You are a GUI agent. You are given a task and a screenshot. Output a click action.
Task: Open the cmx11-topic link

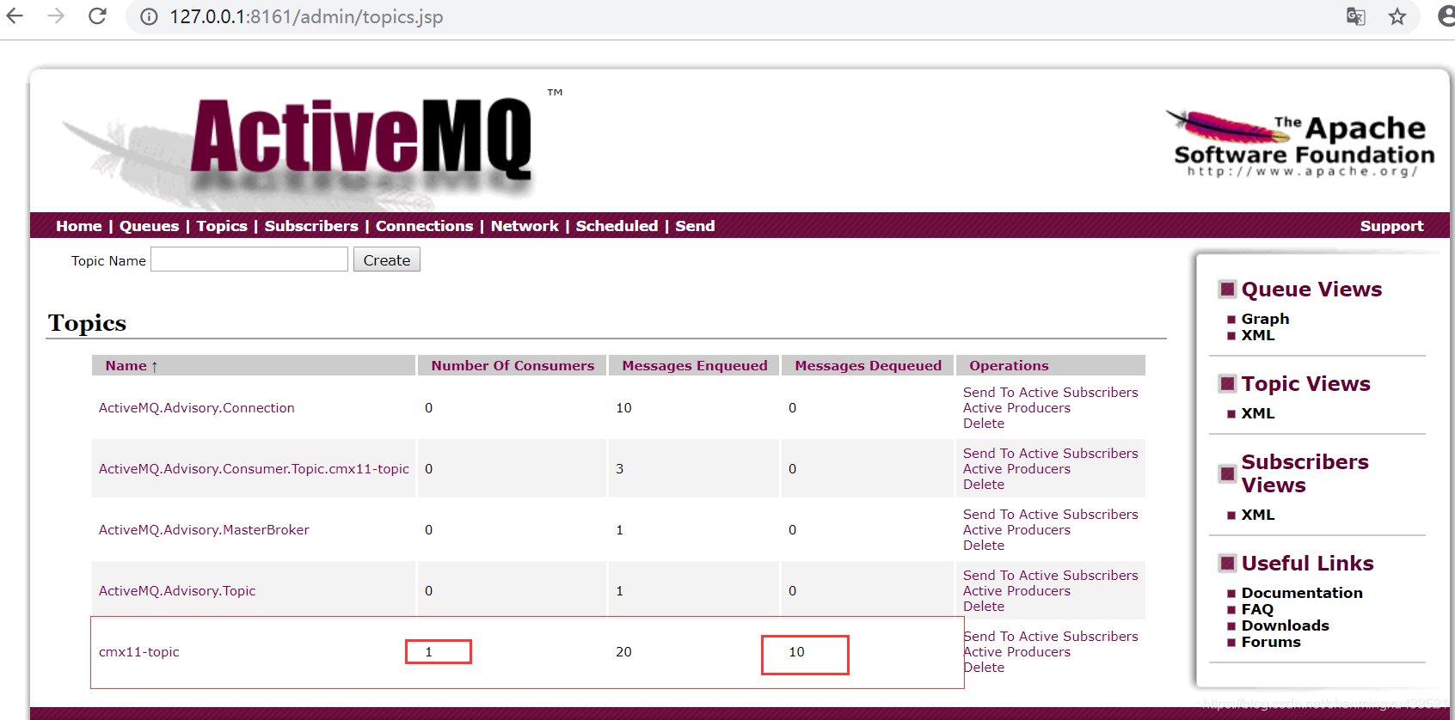pyautogui.click(x=139, y=652)
